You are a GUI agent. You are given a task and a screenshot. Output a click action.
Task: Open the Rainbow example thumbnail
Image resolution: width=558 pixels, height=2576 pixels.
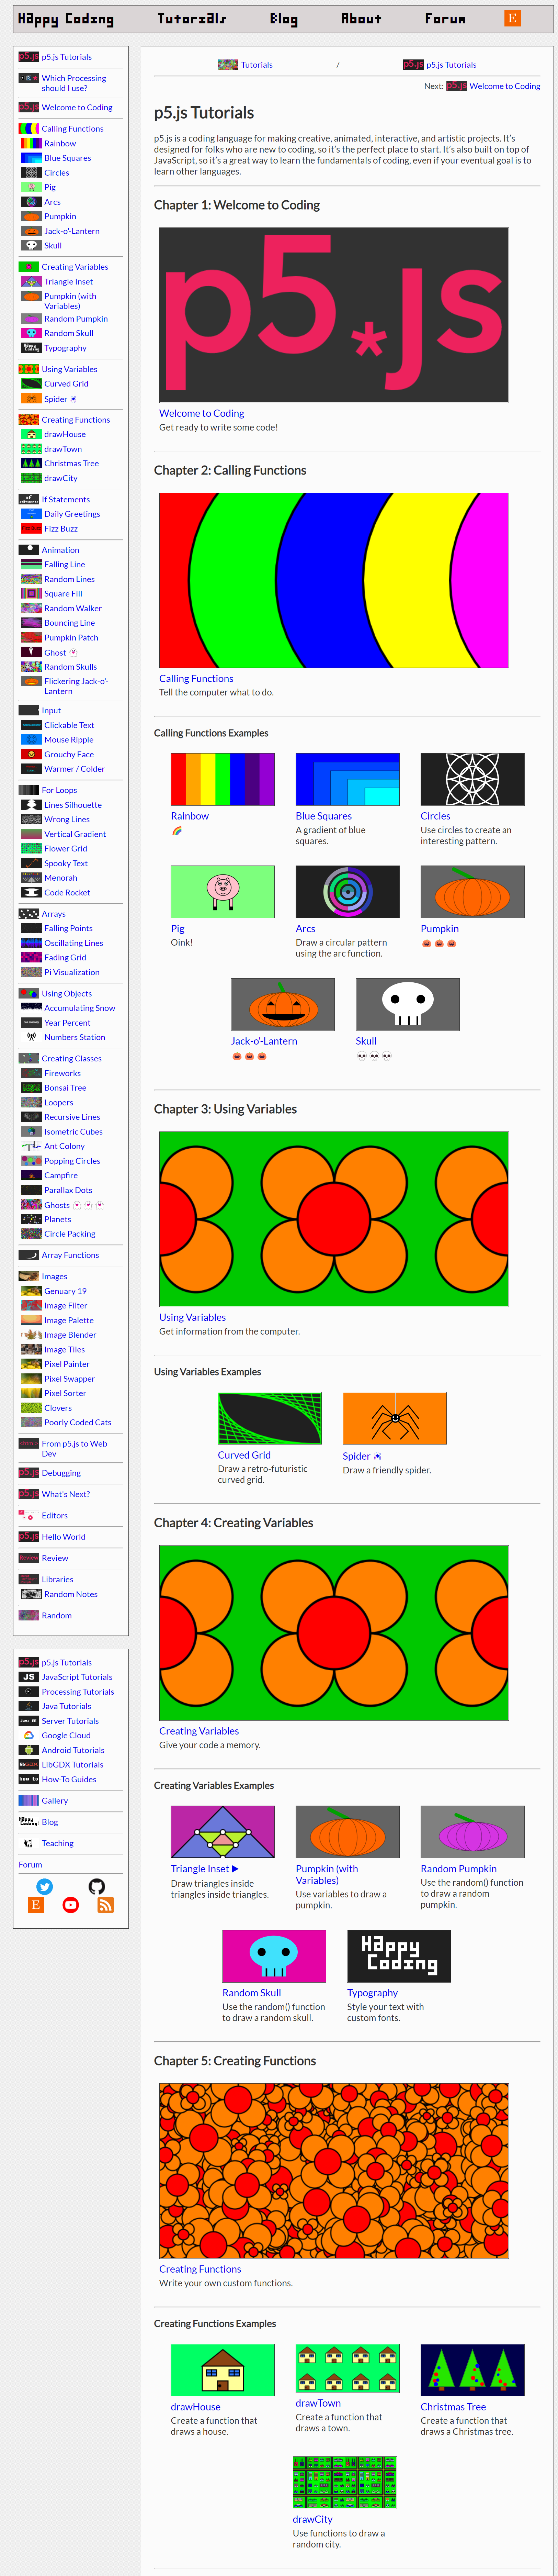pyautogui.click(x=223, y=779)
